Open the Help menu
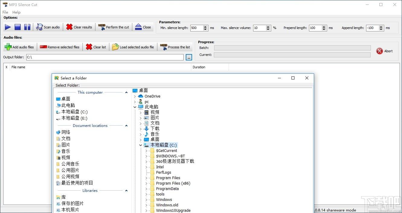Image resolution: width=402 pixels, height=213 pixels. pos(16,12)
